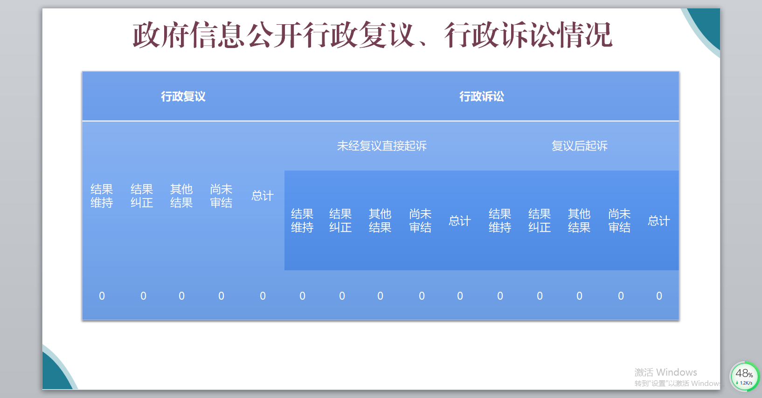This screenshot has width=762, height=398.
Task: Click the rightmost 0 value in the table
Action: (x=659, y=296)
